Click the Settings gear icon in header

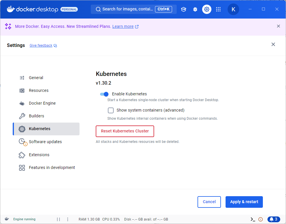click(x=207, y=9)
